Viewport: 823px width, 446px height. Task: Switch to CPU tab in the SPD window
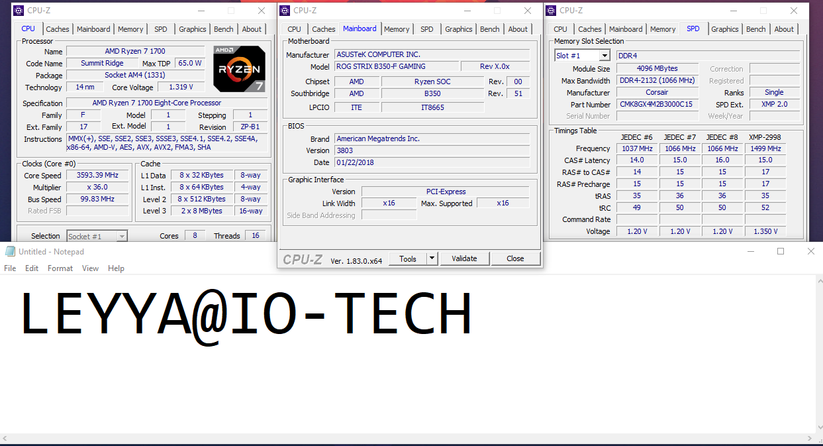(561, 29)
